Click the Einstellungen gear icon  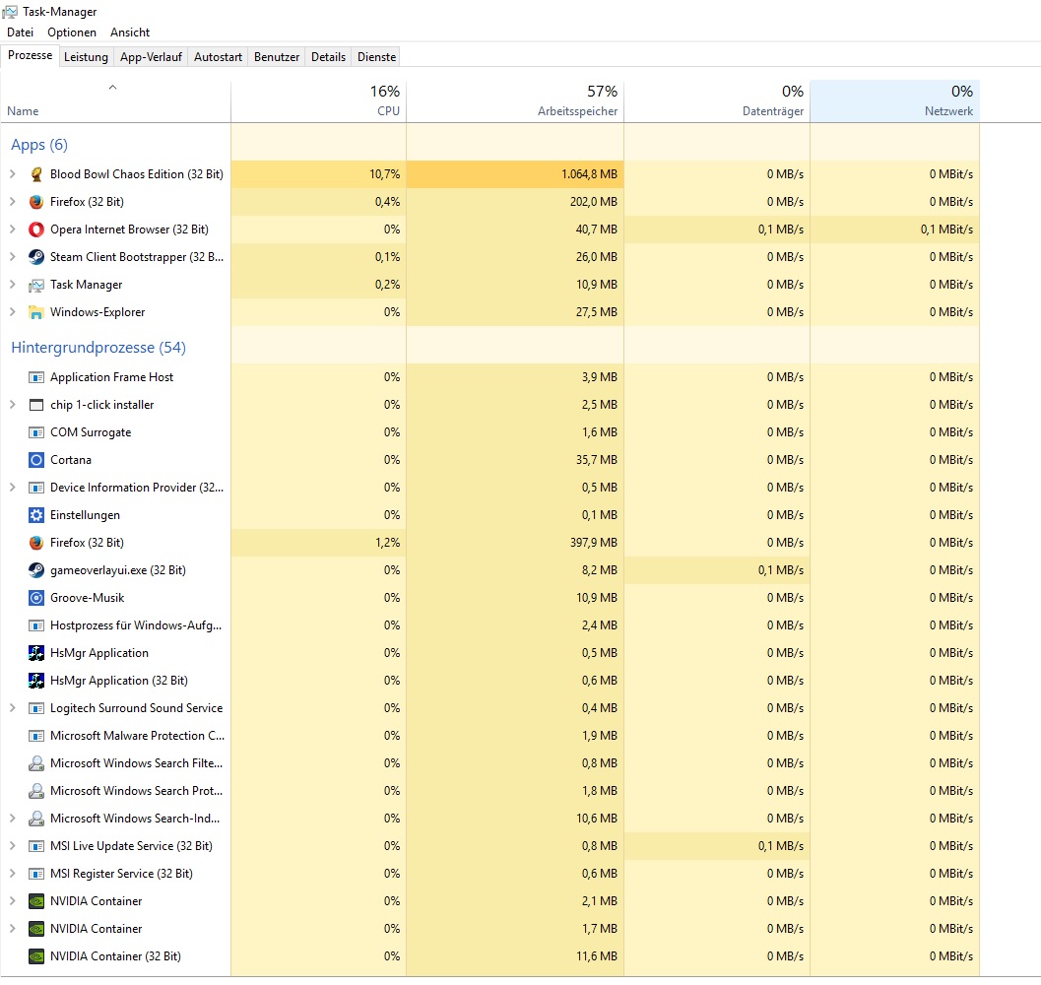pyautogui.click(x=36, y=515)
